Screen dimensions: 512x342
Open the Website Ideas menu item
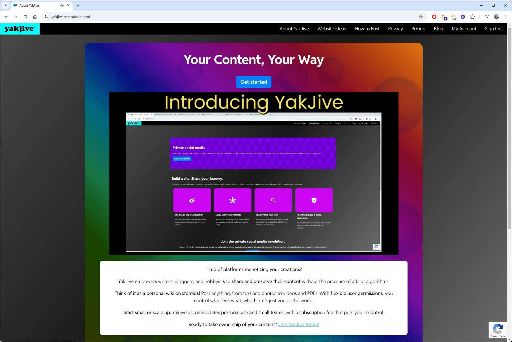click(332, 29)
